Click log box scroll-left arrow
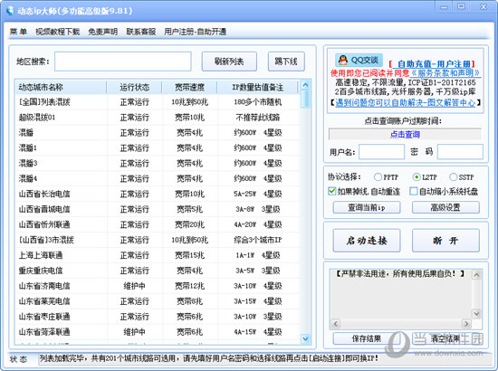The width and height of the screenshot is (498, 371). coord(336,323)
